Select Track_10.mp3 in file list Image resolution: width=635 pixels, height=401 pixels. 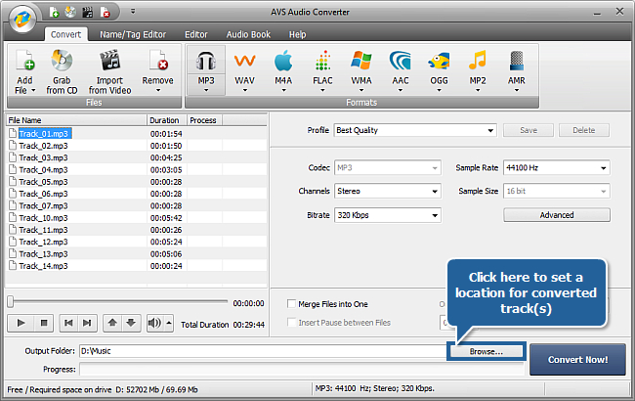[43, 218]
